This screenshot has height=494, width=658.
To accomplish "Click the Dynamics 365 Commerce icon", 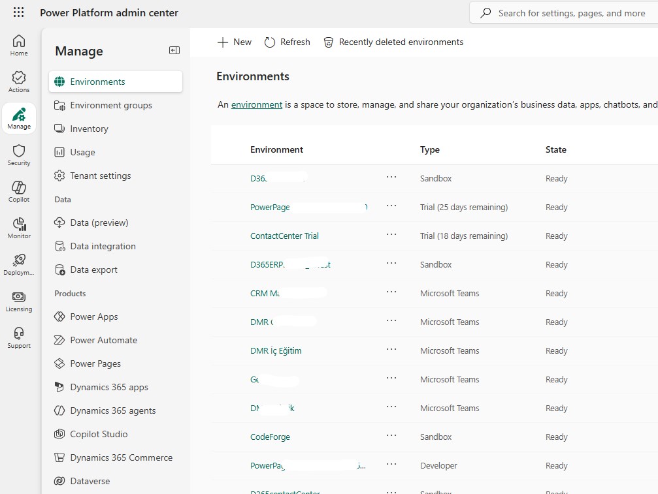I will click(59, 457).
